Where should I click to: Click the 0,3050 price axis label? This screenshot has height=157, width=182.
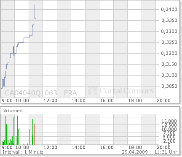pos(169,86)
